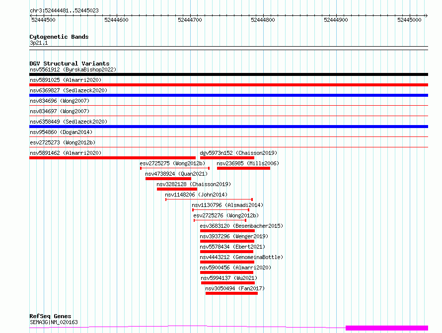Click the 52444500 ruler position

[43, 20]
